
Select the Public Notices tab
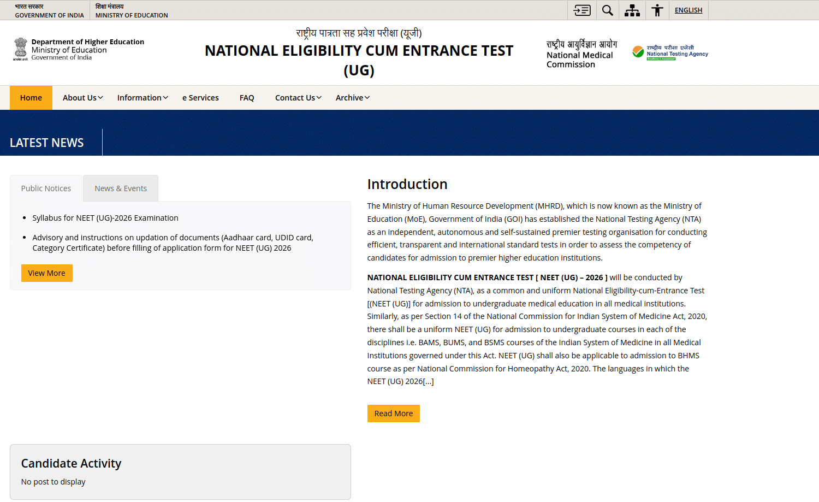(x=46, y=188)
